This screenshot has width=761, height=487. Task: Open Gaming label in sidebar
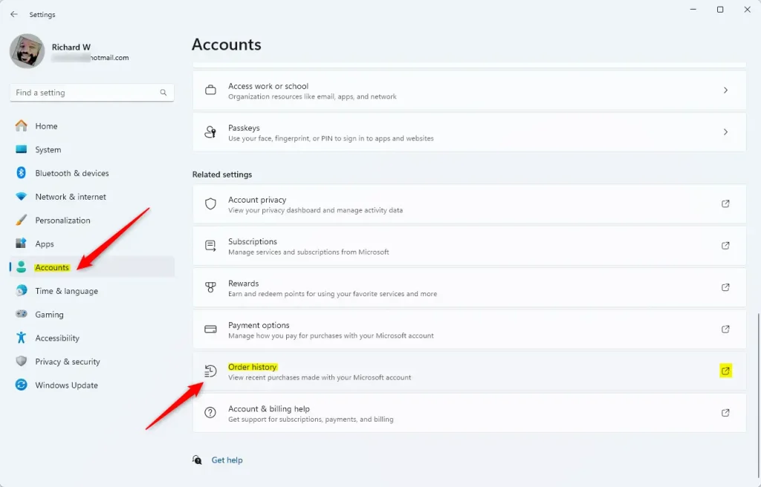coord(49,314)
